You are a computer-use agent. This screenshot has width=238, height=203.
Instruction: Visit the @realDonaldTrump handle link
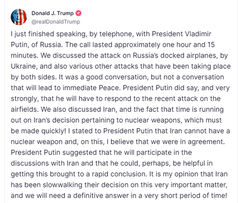click(56, 22)
